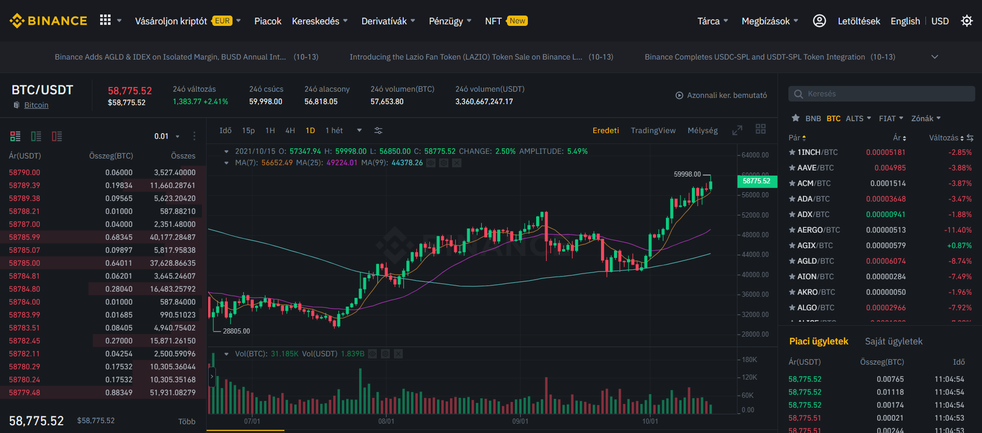
Task: Sort market list by Ár column
Action: [x=899, y=138]
